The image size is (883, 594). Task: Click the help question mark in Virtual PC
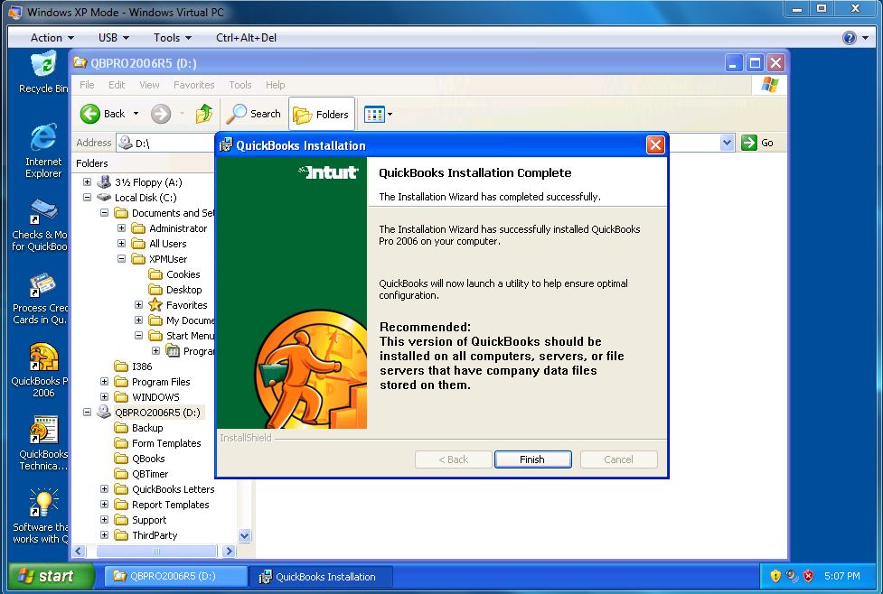[x=850, y=38]
